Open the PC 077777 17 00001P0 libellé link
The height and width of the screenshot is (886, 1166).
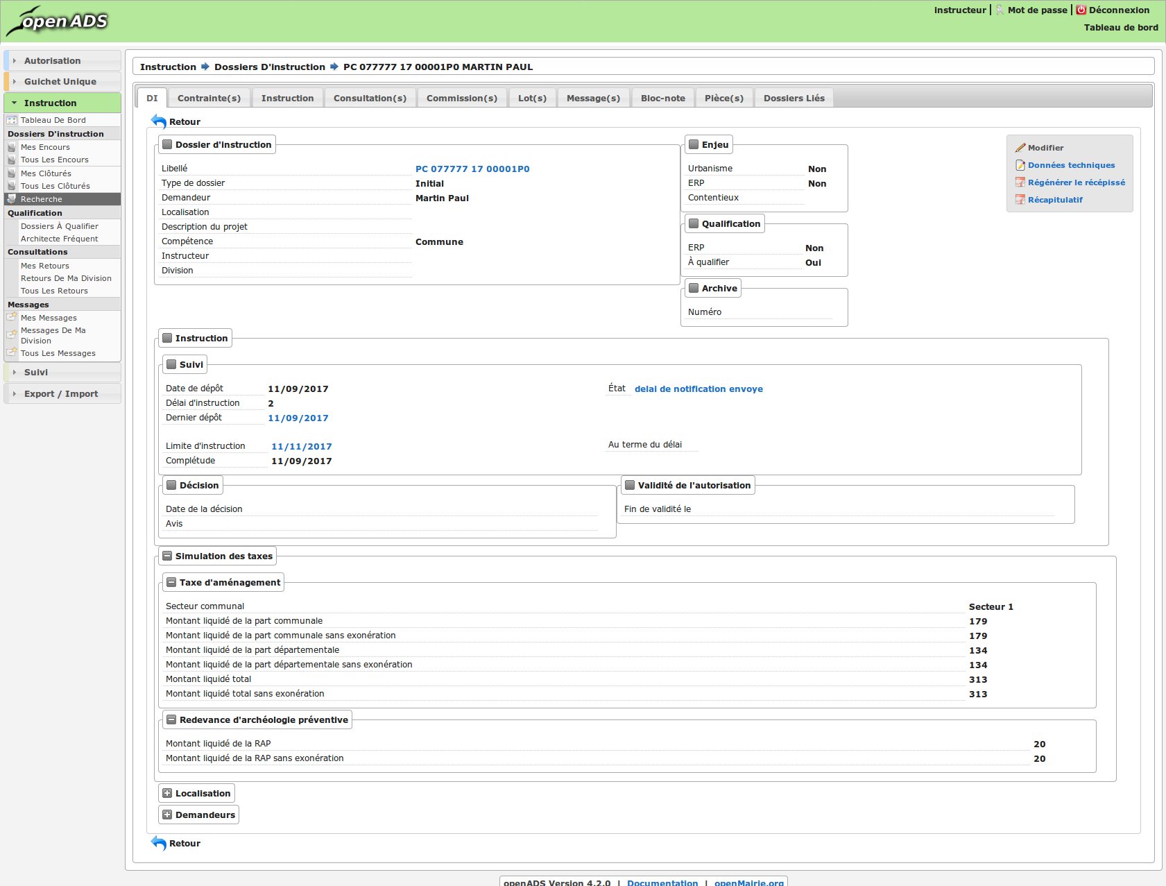[x=472, y=169]
